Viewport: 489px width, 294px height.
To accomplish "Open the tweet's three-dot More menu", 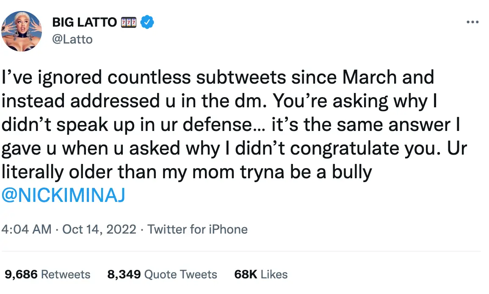I will (x=472, y=22).
